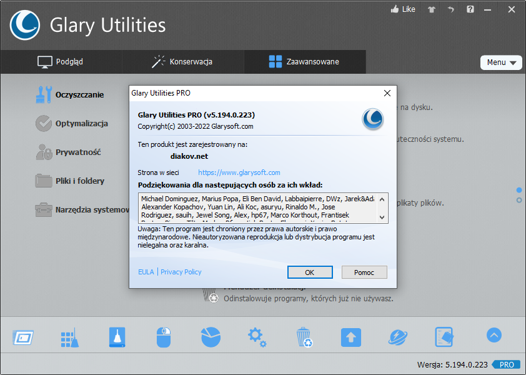Open the file shredder eraser icon

click(445, 337)
